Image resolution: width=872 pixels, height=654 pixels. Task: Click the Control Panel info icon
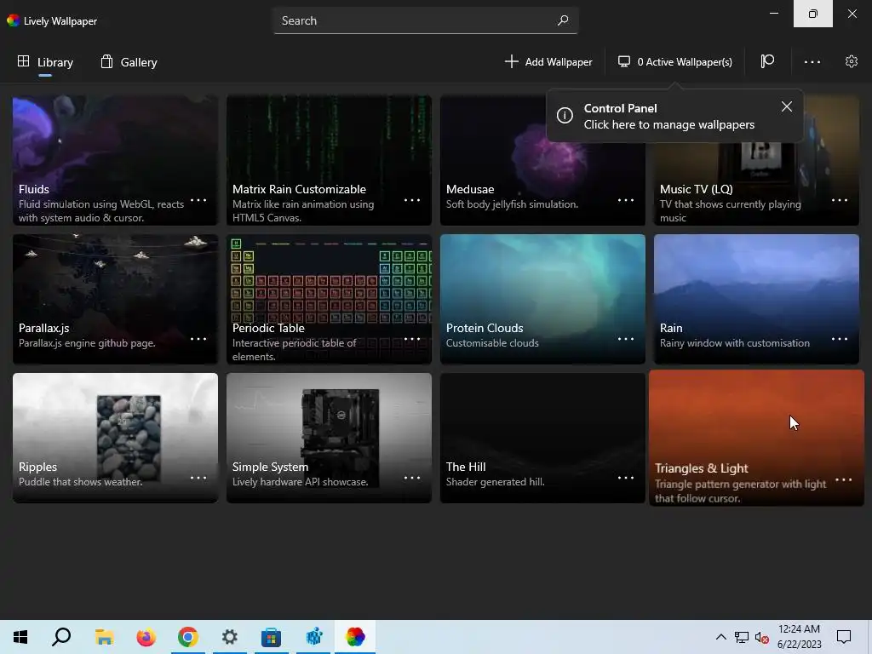pos(565,115)
